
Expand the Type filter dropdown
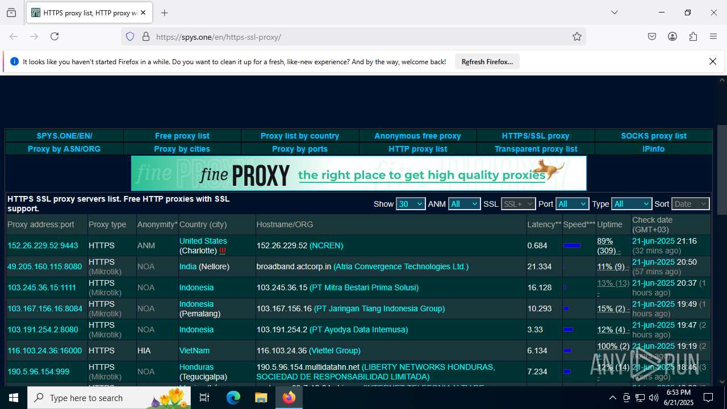631,204
